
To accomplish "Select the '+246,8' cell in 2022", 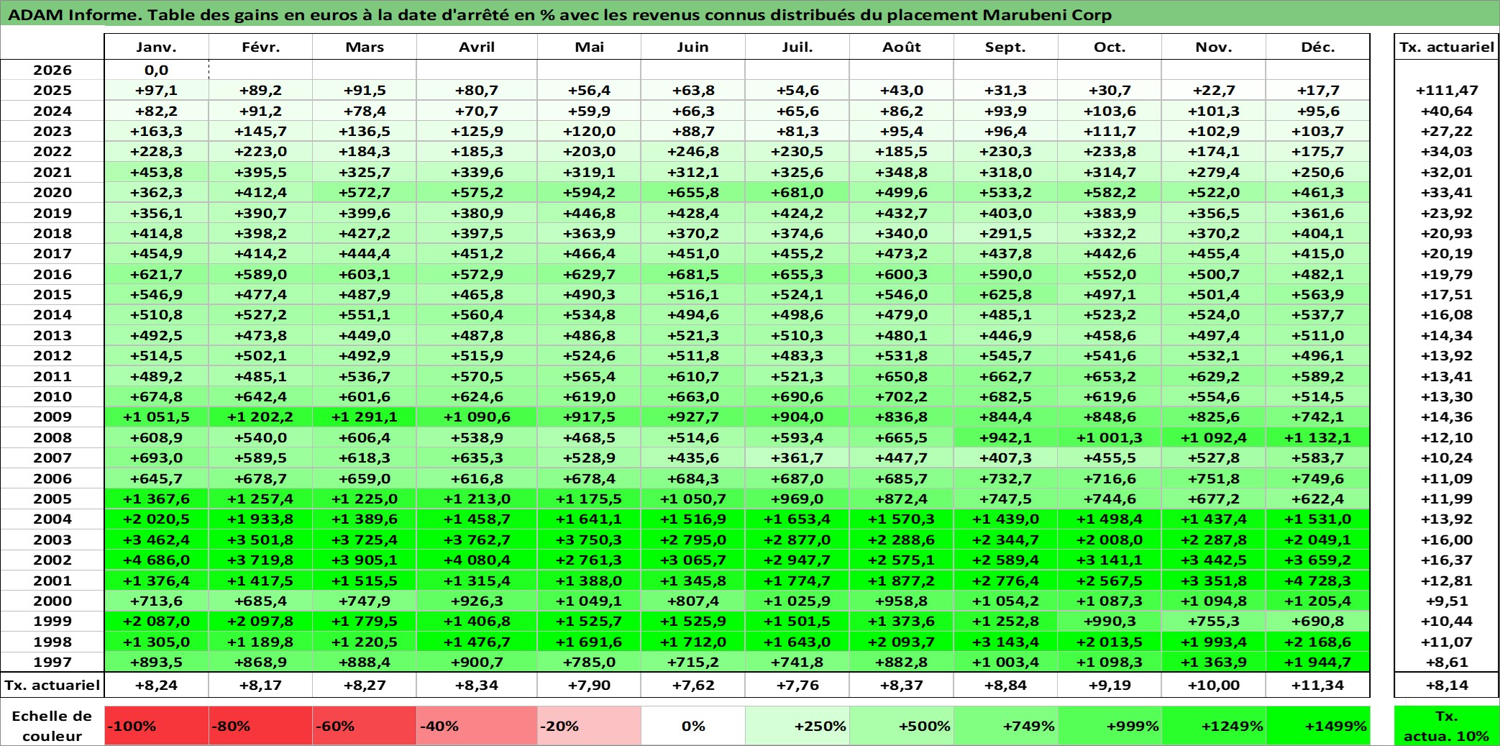I will point(692,151).
